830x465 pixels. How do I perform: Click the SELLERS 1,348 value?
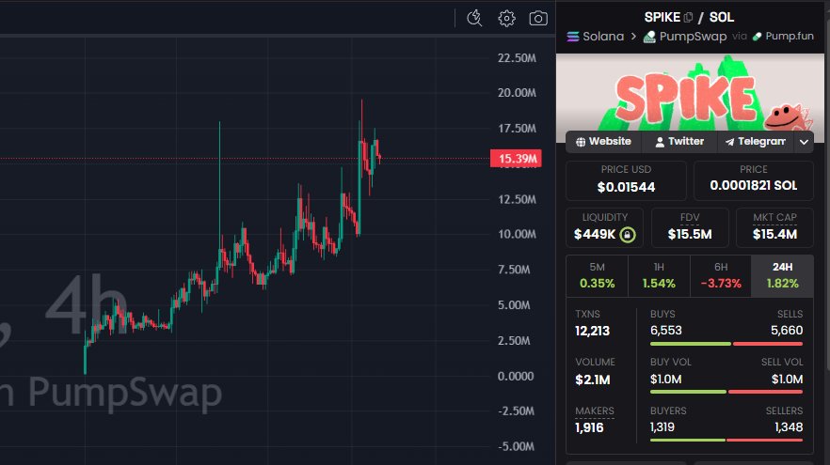(789, 426)
